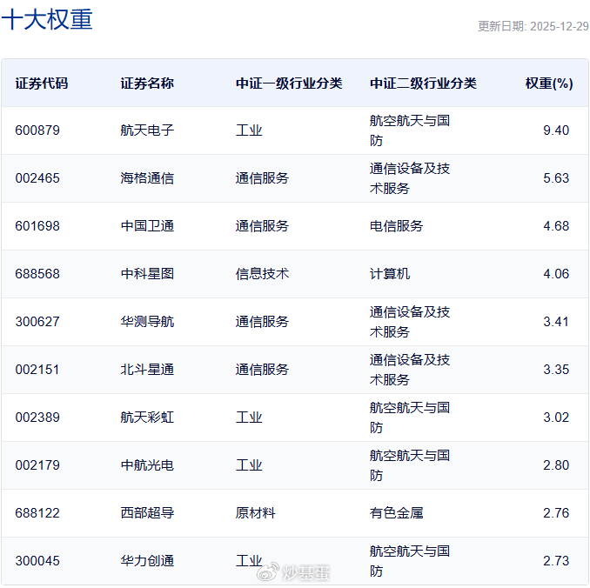This screenshot has width=590, height=588.
Task: Click the 有色金属 industry cell
Action: coord(396,513)
